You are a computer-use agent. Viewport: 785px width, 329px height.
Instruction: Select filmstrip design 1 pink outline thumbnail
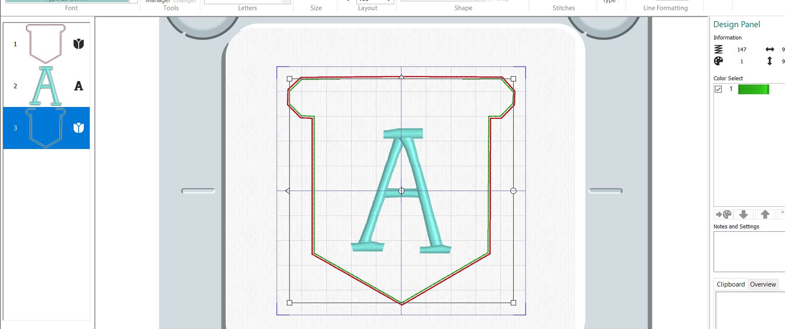click(46, 44)
